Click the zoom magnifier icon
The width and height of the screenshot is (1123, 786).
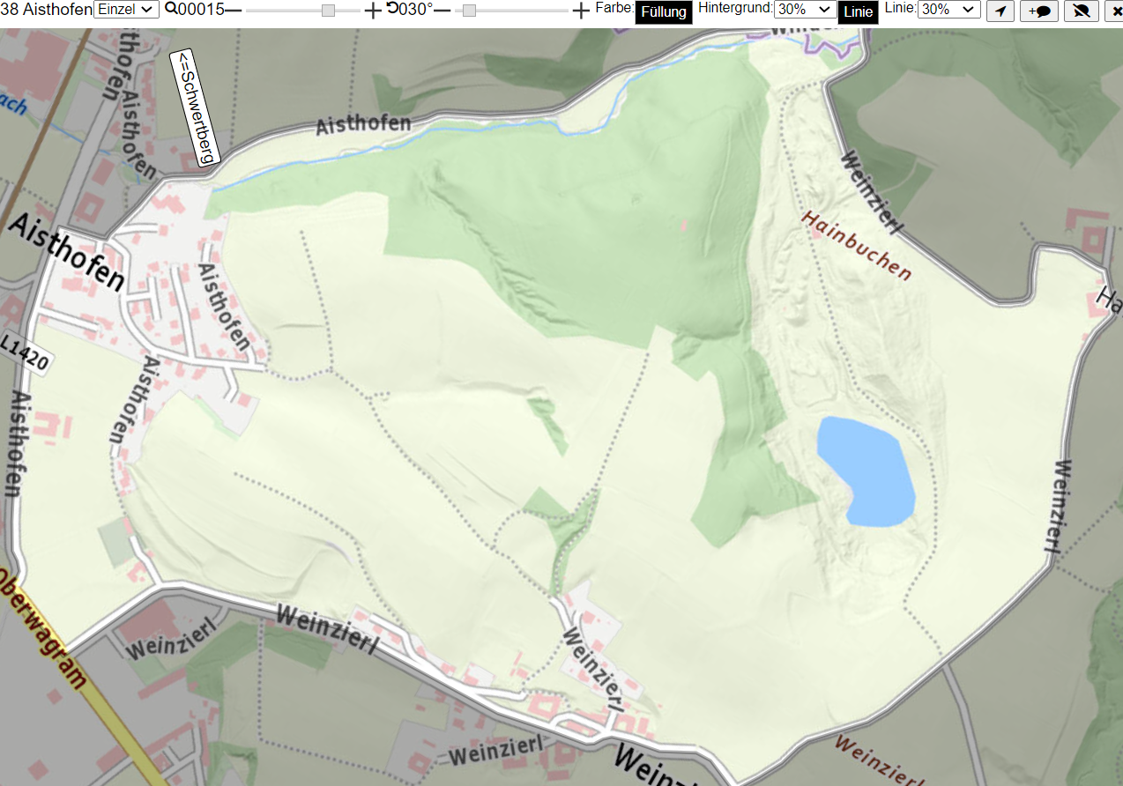pyautogui.click(x=170, y=10)
